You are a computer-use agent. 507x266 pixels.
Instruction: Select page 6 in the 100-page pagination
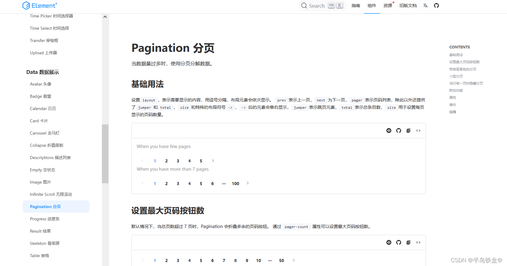[x=212, y=184]
